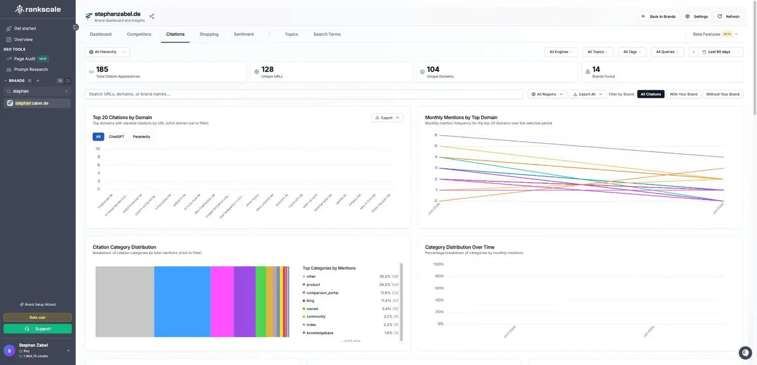Viewport: 757px width, 365px height.
Task: Click the Page Audit trend icon
Action: (9, 59)
